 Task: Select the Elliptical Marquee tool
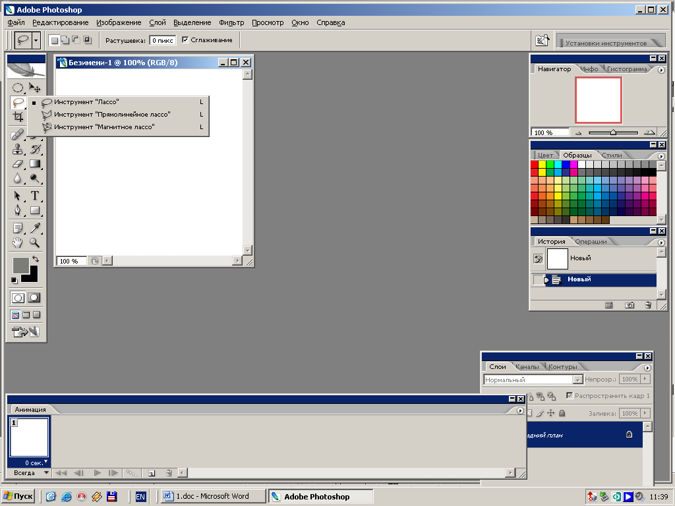(x=18, y=88)
